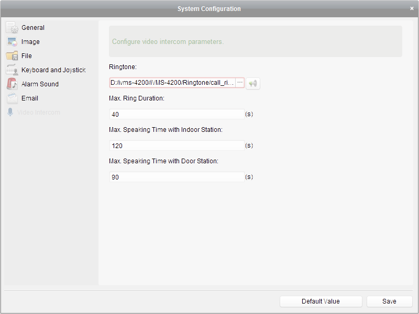This screenshot has height=314, width=419.
Task: Click the Indoor Station speaking time field
Action: click(x=177, y=145)
